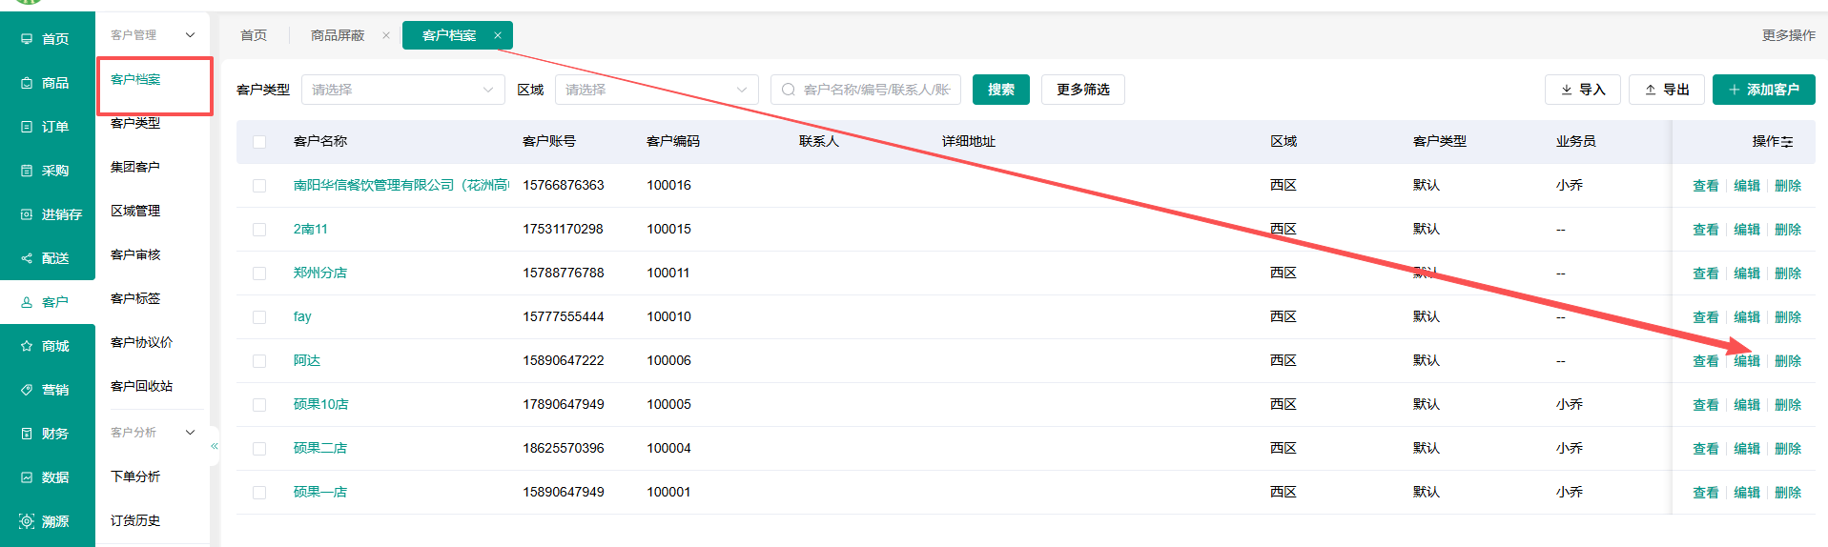Select checkbox for 硕果一店 row

coord(259,493)
